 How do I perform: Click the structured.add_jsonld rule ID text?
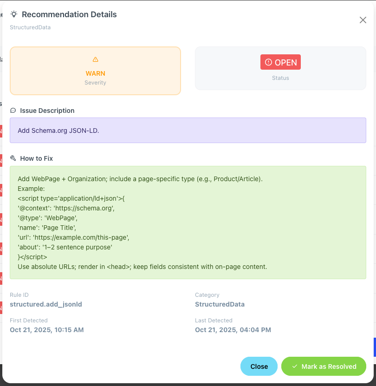click(x=46, y=304)
